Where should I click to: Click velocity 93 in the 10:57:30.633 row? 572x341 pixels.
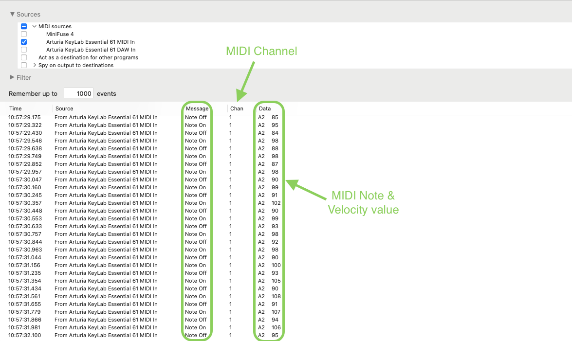pos(275,226)
